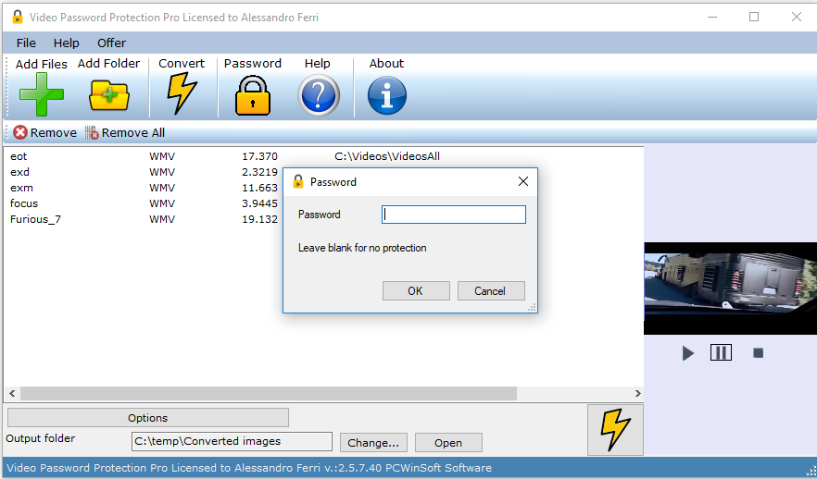
Task: Open the Offer menu
Action: (111, 43)
